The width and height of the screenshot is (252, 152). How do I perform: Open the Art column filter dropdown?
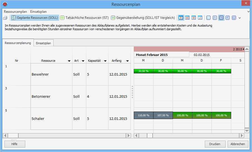(83, 61)
